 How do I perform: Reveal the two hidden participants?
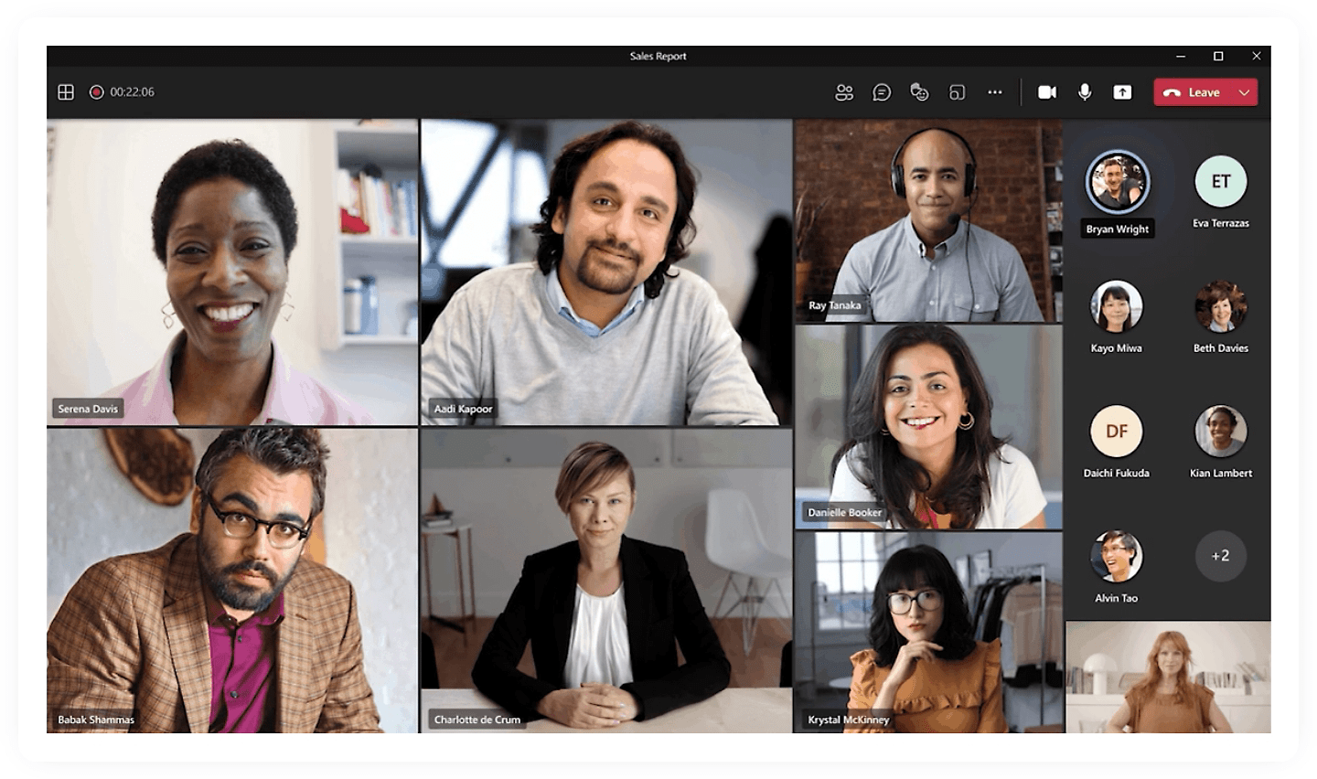(1220, 556)
